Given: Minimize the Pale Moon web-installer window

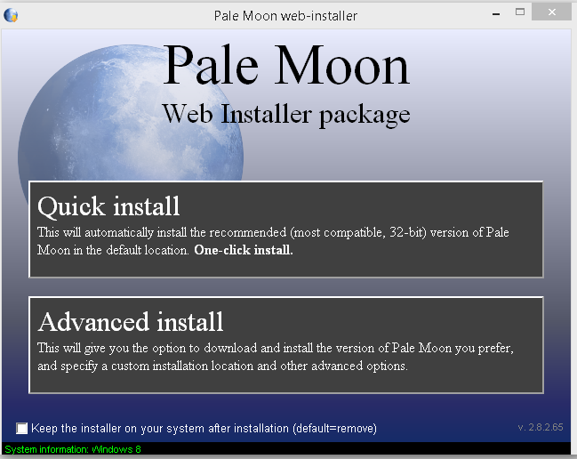Looking at the screenshot, I should (x=496, y=13).
